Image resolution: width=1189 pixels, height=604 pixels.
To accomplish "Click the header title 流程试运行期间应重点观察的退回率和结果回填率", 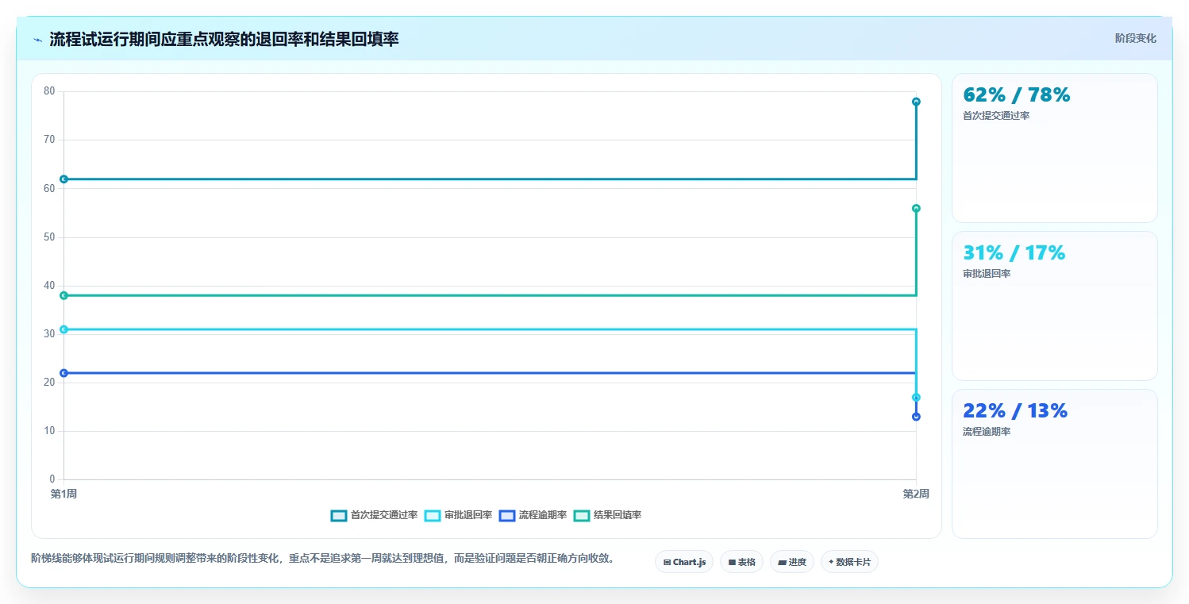I will pos(224,39).
